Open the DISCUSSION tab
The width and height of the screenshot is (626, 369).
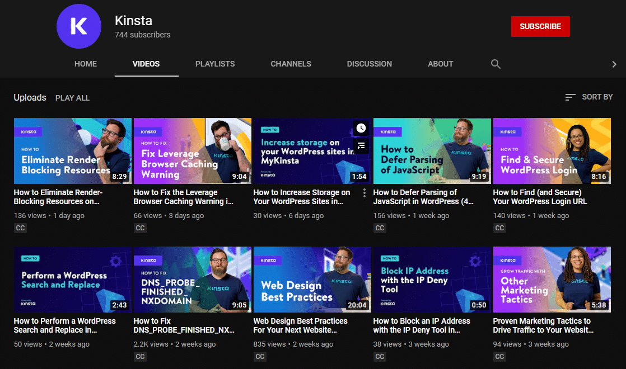pyautogui.click(x=369, y=64)
